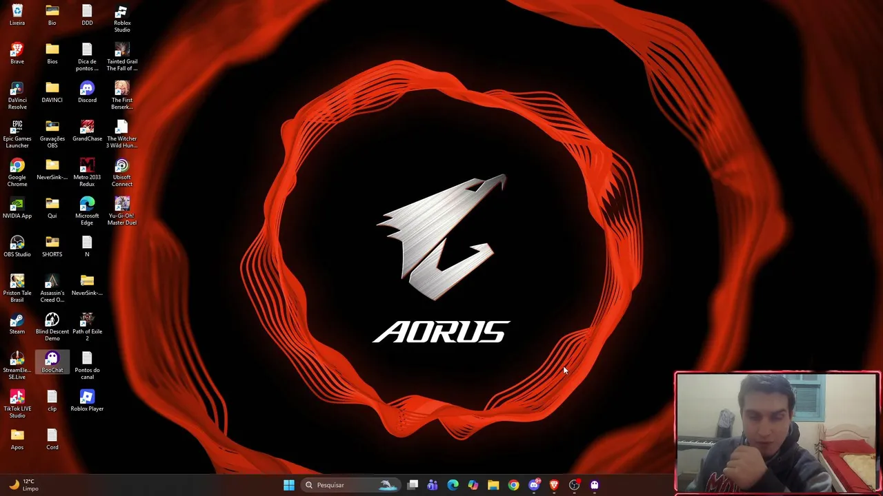Click the clip text file
This screenshot has width=883, height=496.
click(52, 401)
